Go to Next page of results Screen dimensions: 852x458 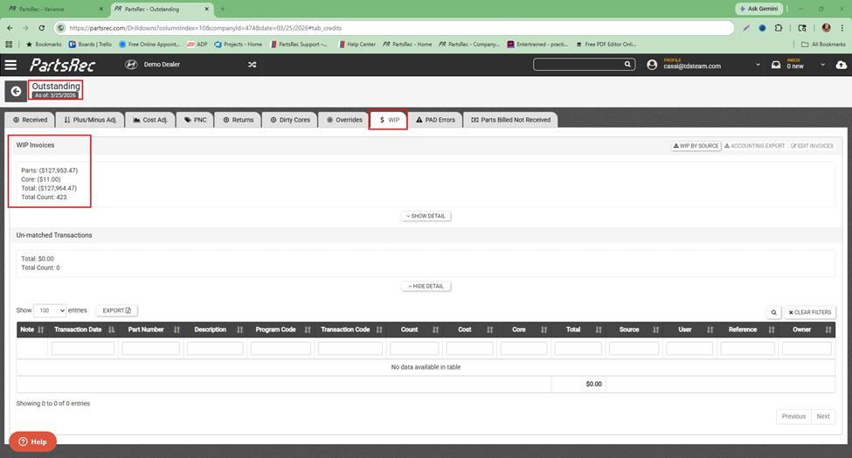tap(822, 416)
